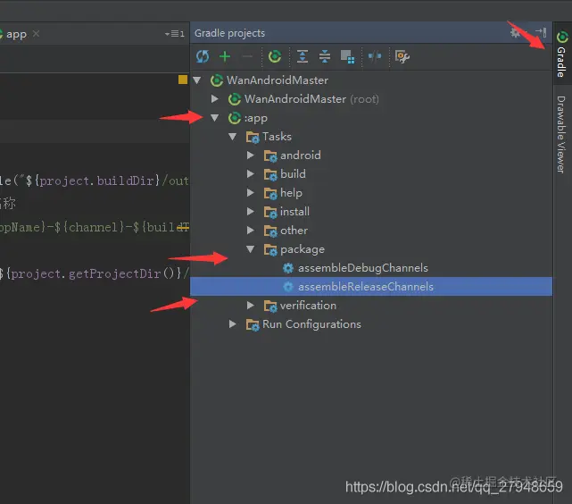Select the assembleReleaseChannels task
The width and height of the screenshot is (572, 504).
[366, 287]
